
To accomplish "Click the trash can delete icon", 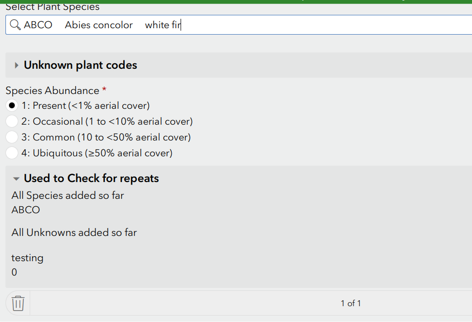I will tap(18, 303).
